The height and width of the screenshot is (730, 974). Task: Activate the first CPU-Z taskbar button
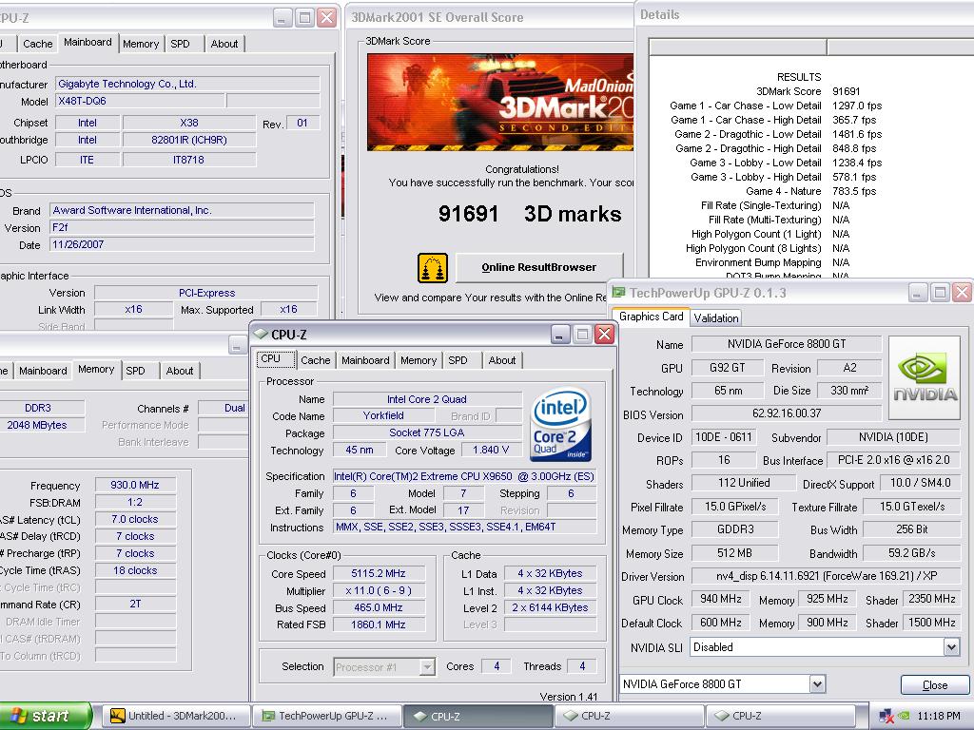(x=477, y=716)
